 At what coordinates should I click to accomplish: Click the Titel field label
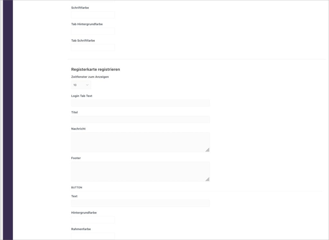point(74,112)
